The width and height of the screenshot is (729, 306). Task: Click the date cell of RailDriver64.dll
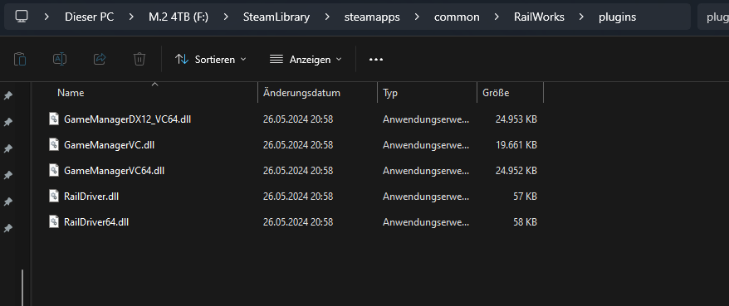tap(298, 222)
